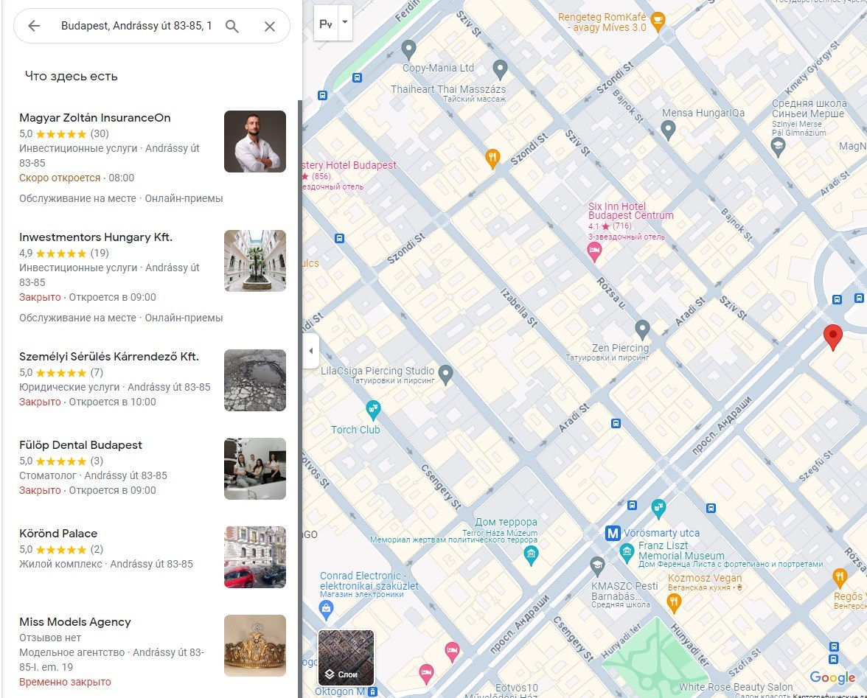Viewport: 867px width, 698px height.
Task: Click the pothole photo thumbnail
Action: 255,380
